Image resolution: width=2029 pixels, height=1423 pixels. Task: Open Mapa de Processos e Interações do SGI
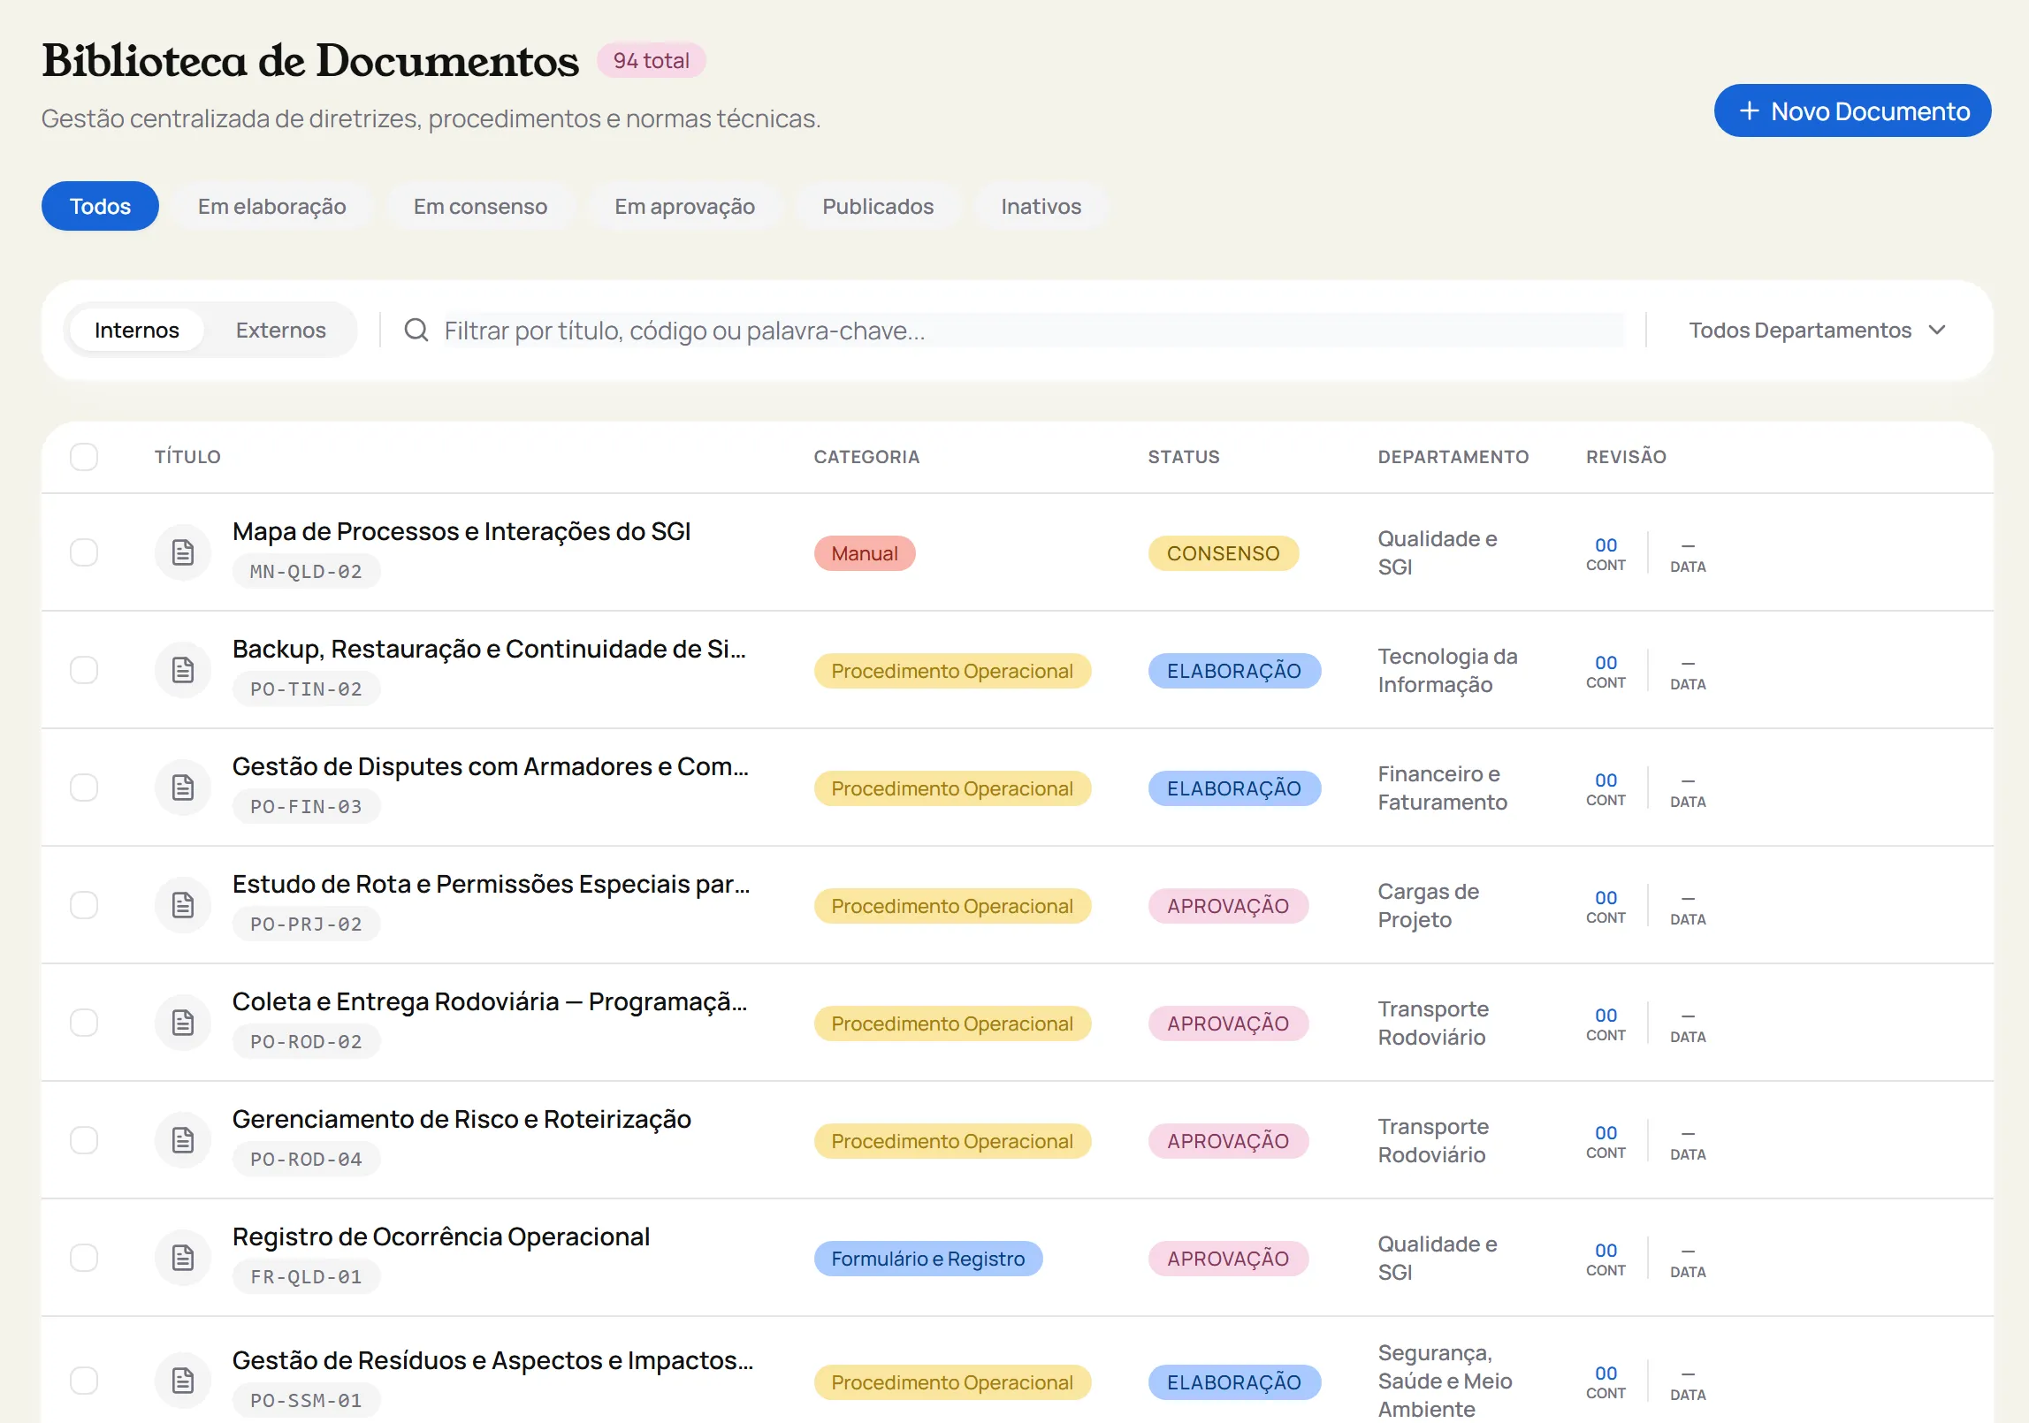click(461, 531)
